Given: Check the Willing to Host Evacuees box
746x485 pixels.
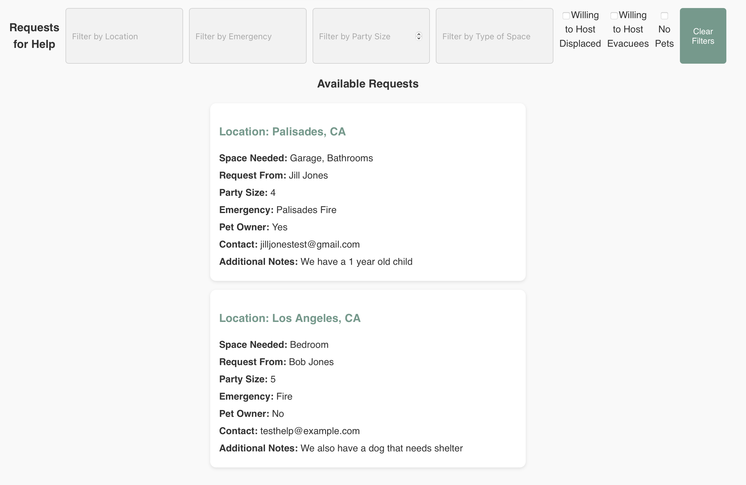Looking at the screenshot, I should click(614, 16).
